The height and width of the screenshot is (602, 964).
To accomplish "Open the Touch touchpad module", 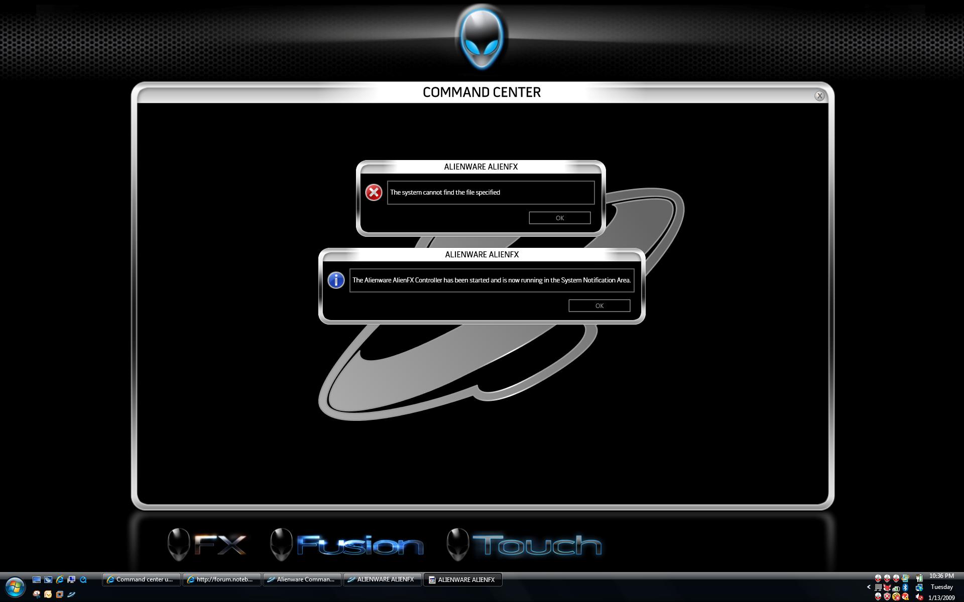I will point(524,544).
